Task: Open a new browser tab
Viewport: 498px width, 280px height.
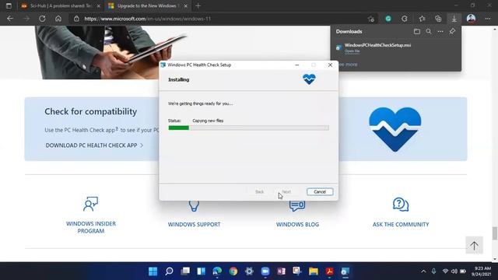Action: 198,5
